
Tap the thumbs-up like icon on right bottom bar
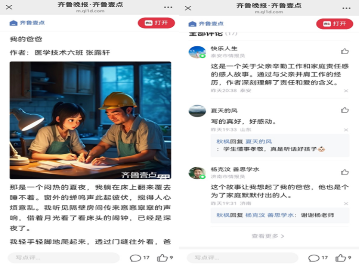pyautogui.click(x=341, y=258)
